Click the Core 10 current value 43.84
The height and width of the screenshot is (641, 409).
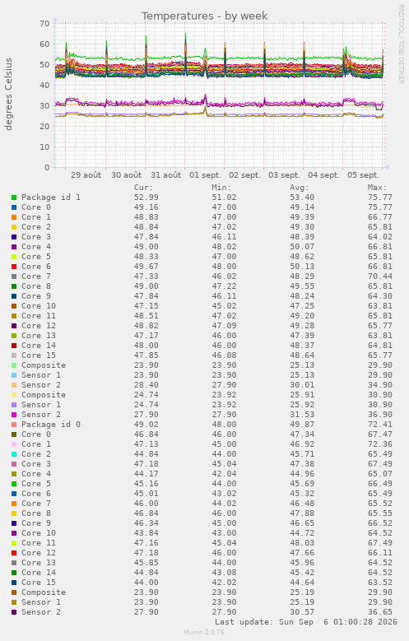click(146, 533)
